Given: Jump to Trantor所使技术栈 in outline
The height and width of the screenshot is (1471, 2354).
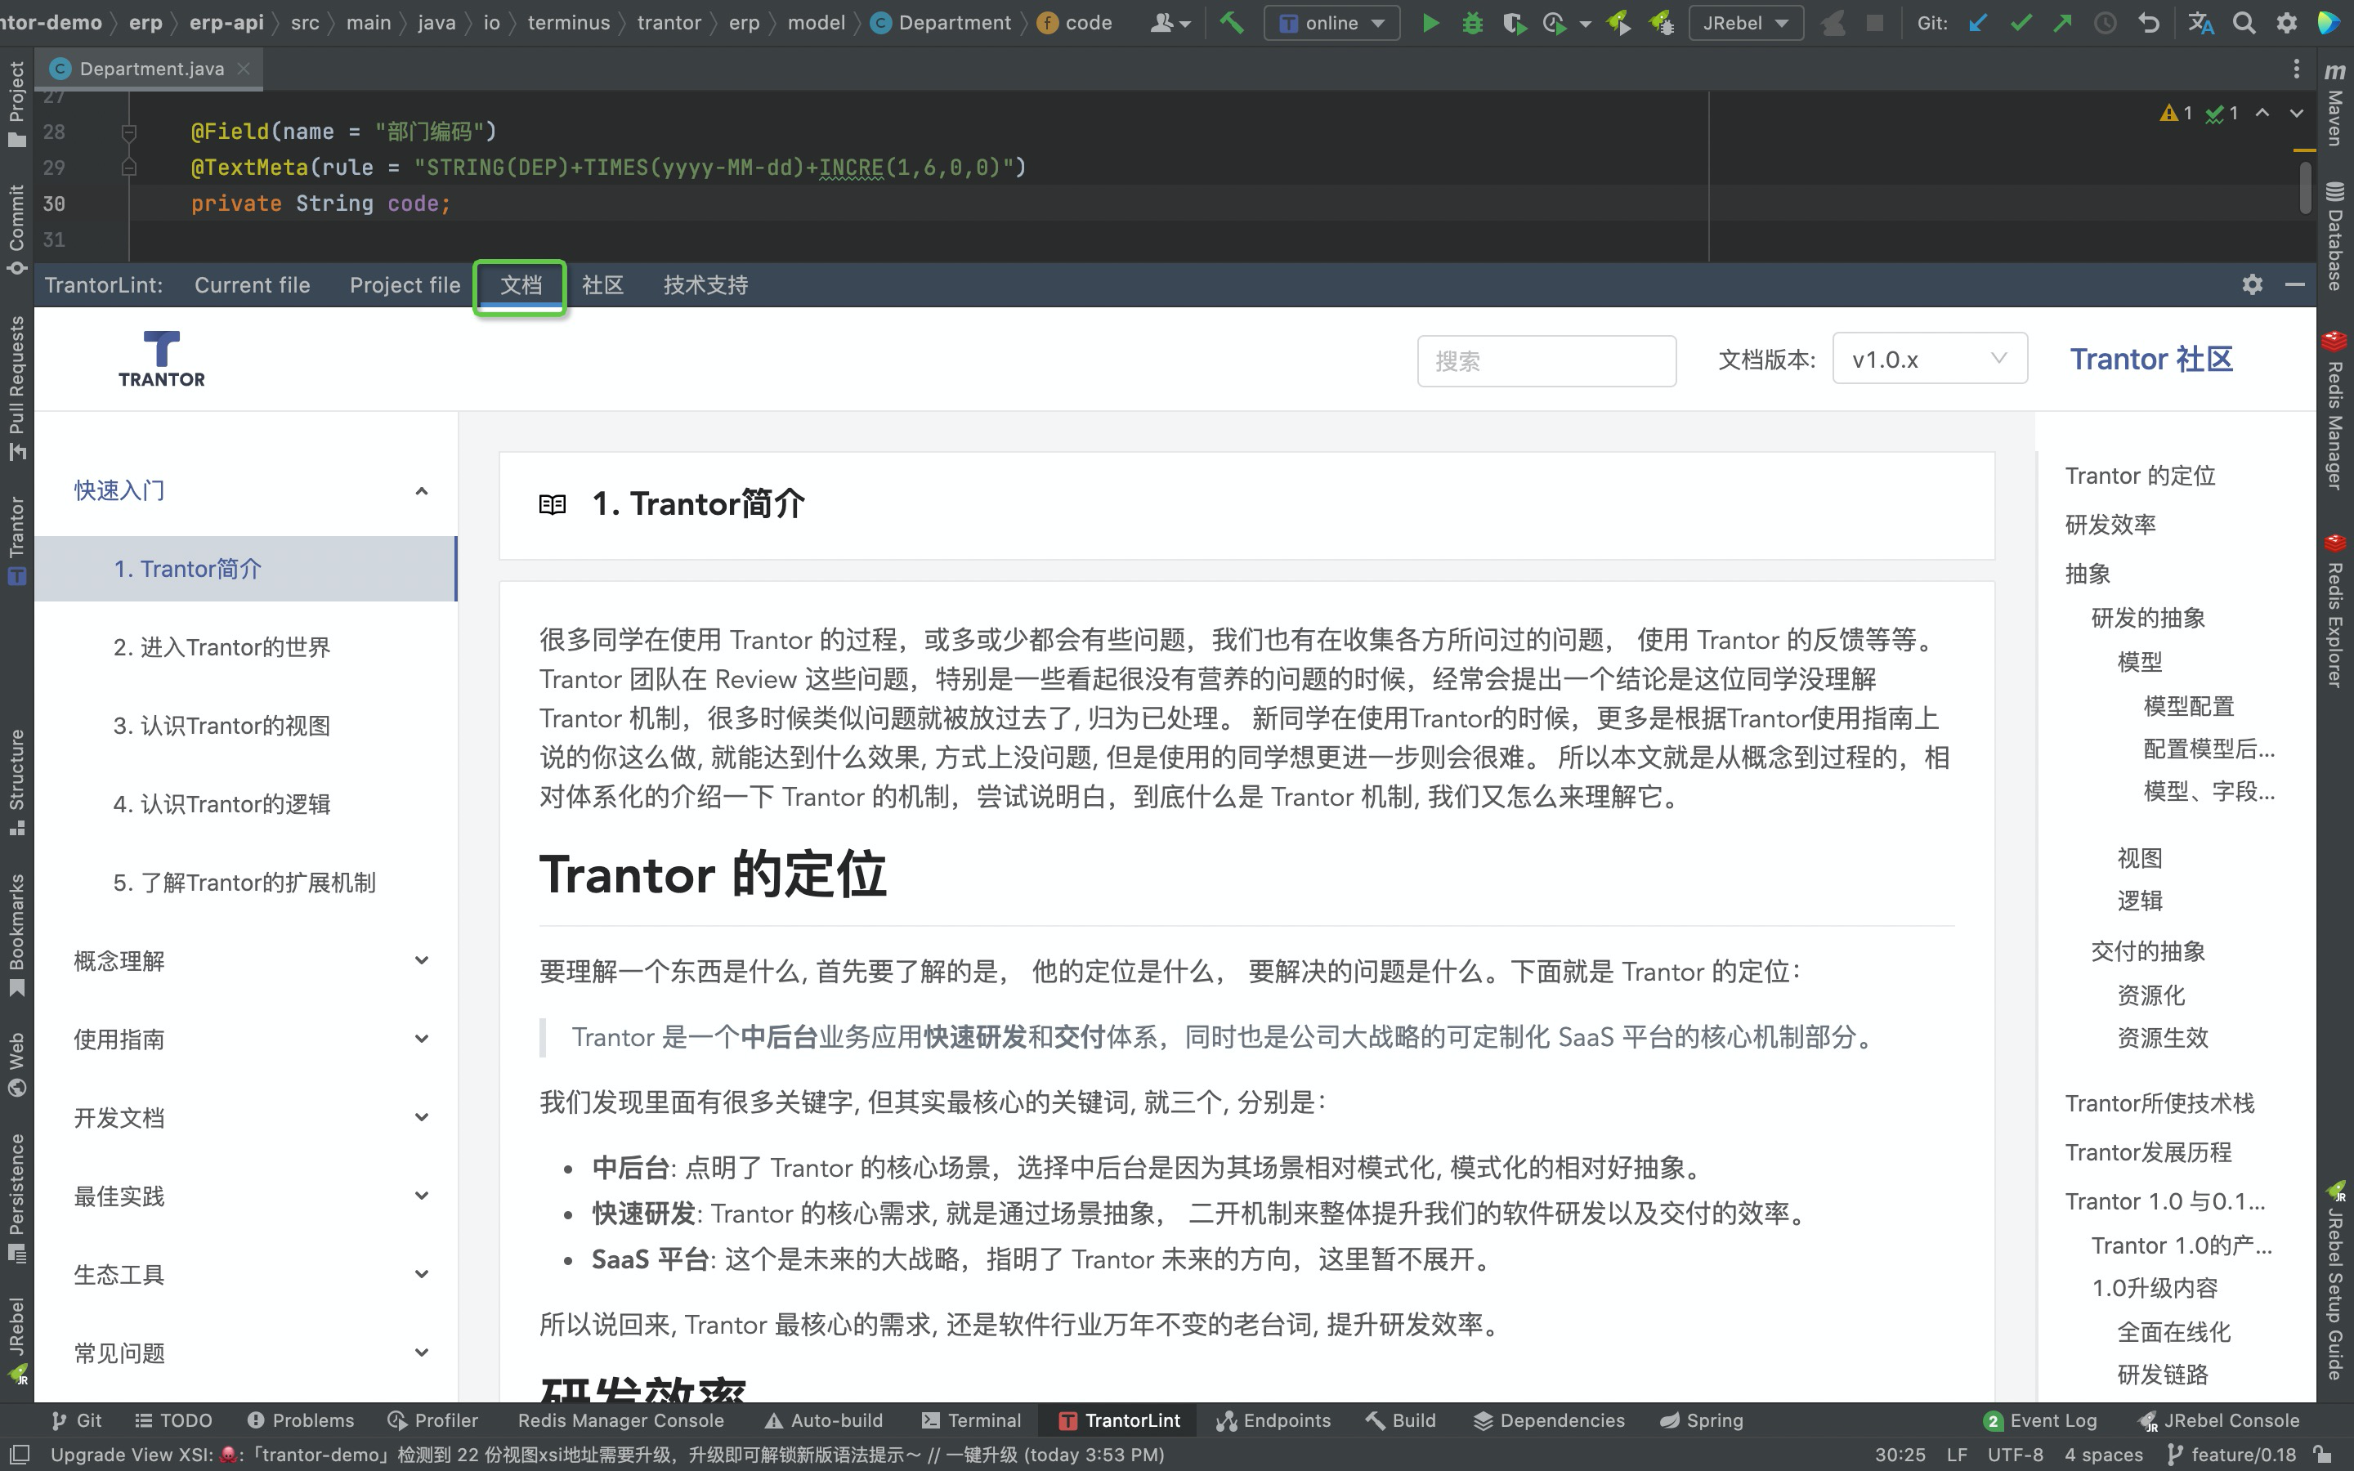Looking at the screenshot, I should click(x=2159, y=1103).
